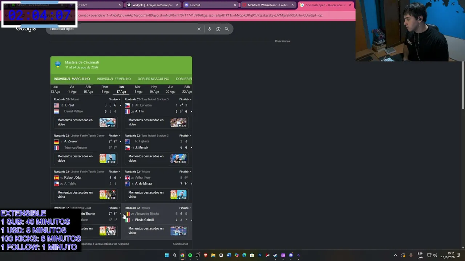Viewport: 465px width, 261px height.
Task: Expand Finalizó for the Tirante match
Action: tap(114, 208)
